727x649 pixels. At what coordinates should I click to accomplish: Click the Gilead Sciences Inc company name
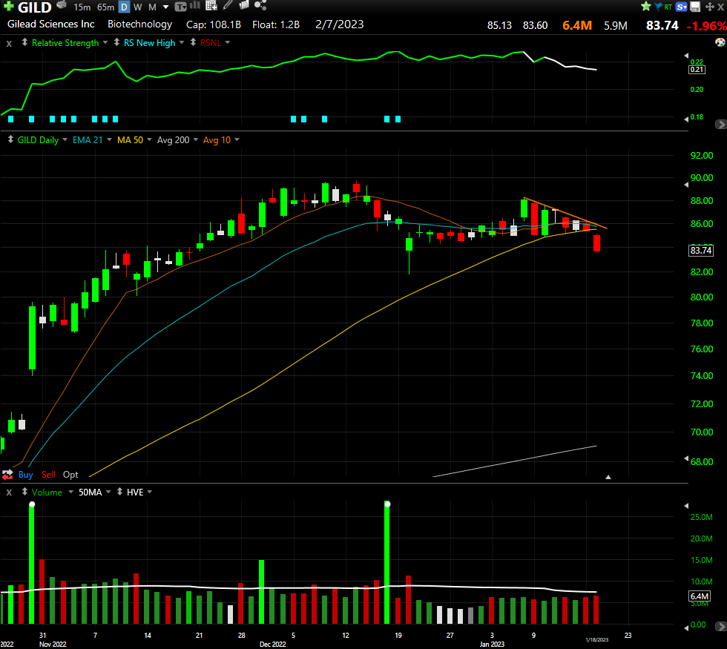pos(51,24)
